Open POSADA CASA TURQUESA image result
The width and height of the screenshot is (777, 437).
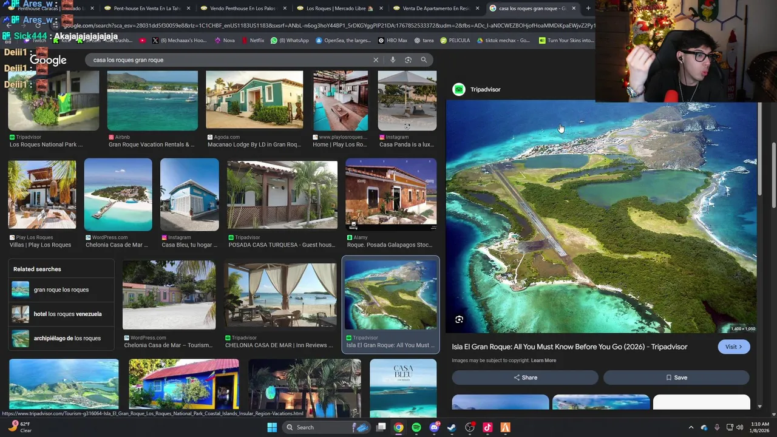coord(282,195)
